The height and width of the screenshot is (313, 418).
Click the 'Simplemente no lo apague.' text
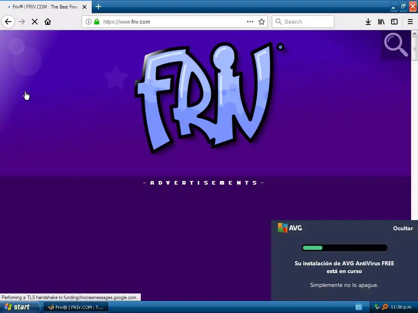tap(344, 285)
